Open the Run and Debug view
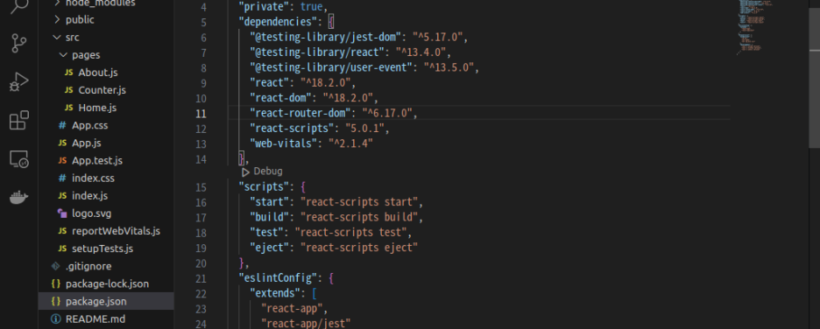 click(18, 82)
